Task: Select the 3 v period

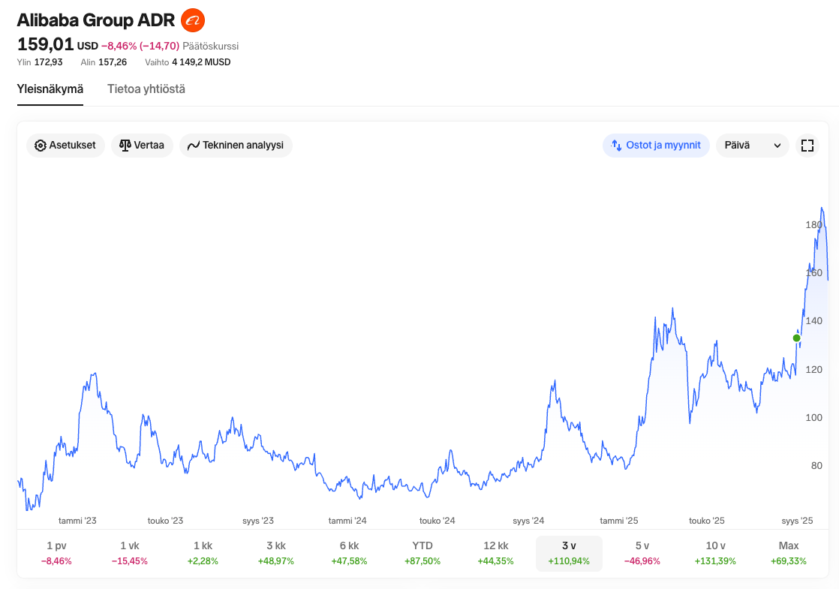Action: [x=569, y=553]
